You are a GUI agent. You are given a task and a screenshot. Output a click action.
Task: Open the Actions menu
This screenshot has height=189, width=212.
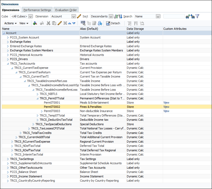11,23
